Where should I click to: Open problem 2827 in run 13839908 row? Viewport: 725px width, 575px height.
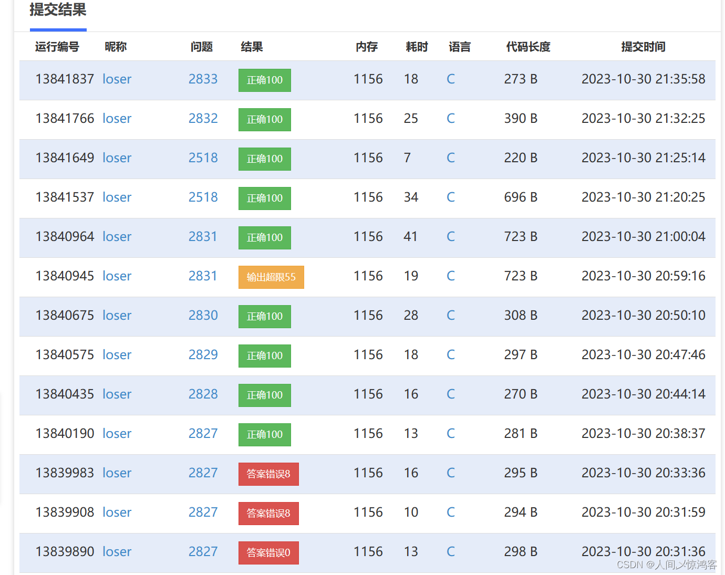click(x=203, y=513)
